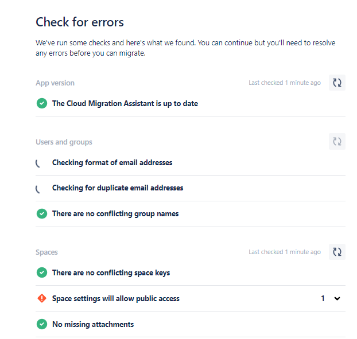This screenshot has width=357, height=339.
Task: Expand the public access issue chevron
Action: (337, 298)
